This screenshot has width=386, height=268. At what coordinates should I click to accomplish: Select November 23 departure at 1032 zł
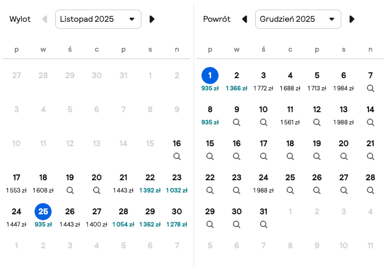(177, 183)
